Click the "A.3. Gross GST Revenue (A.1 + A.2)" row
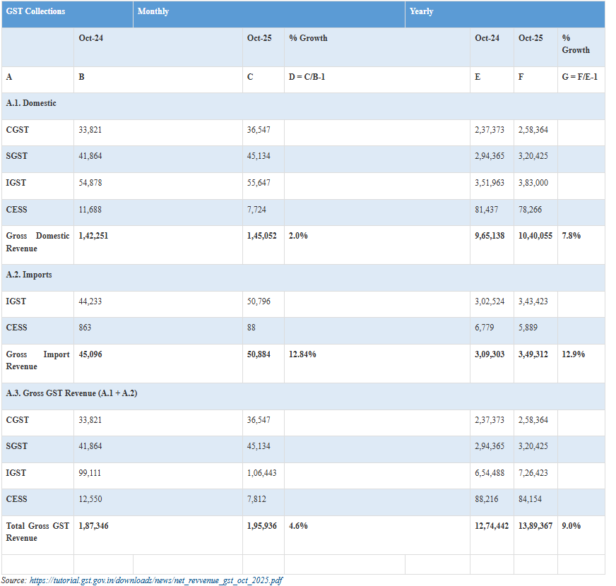 coord(71,393)
